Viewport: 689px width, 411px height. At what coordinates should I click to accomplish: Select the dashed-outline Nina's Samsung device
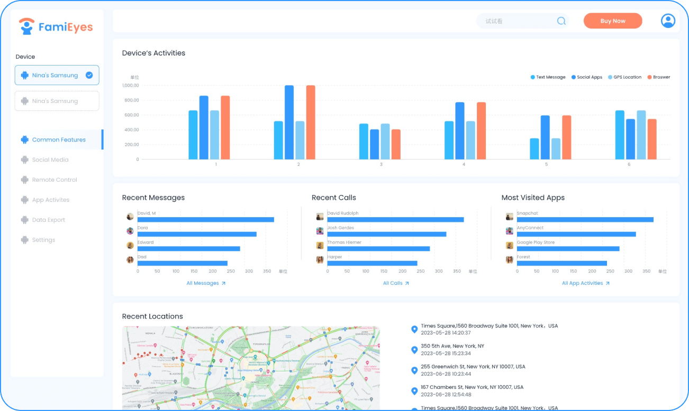57,101
